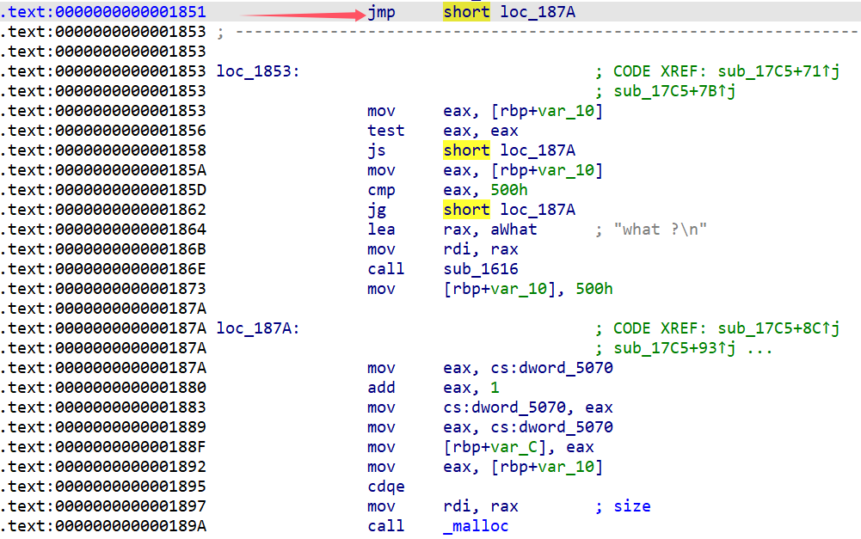Select the loc_1853 label definition
Viewport: 861px width, 539px height.
click(257, 71)
